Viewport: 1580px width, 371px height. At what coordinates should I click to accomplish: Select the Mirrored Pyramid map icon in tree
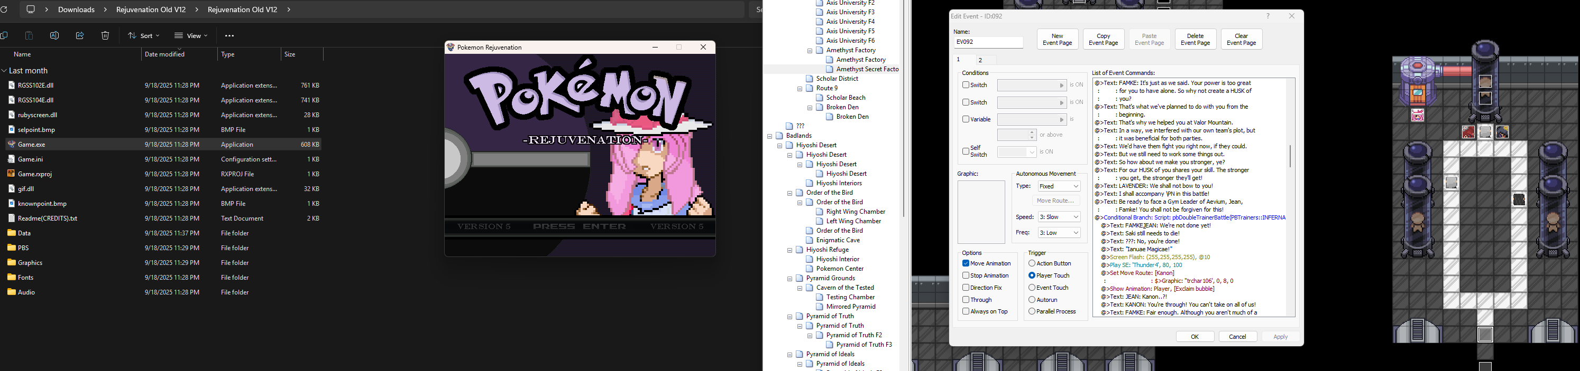pyautogui.click(x=820, y=307)
